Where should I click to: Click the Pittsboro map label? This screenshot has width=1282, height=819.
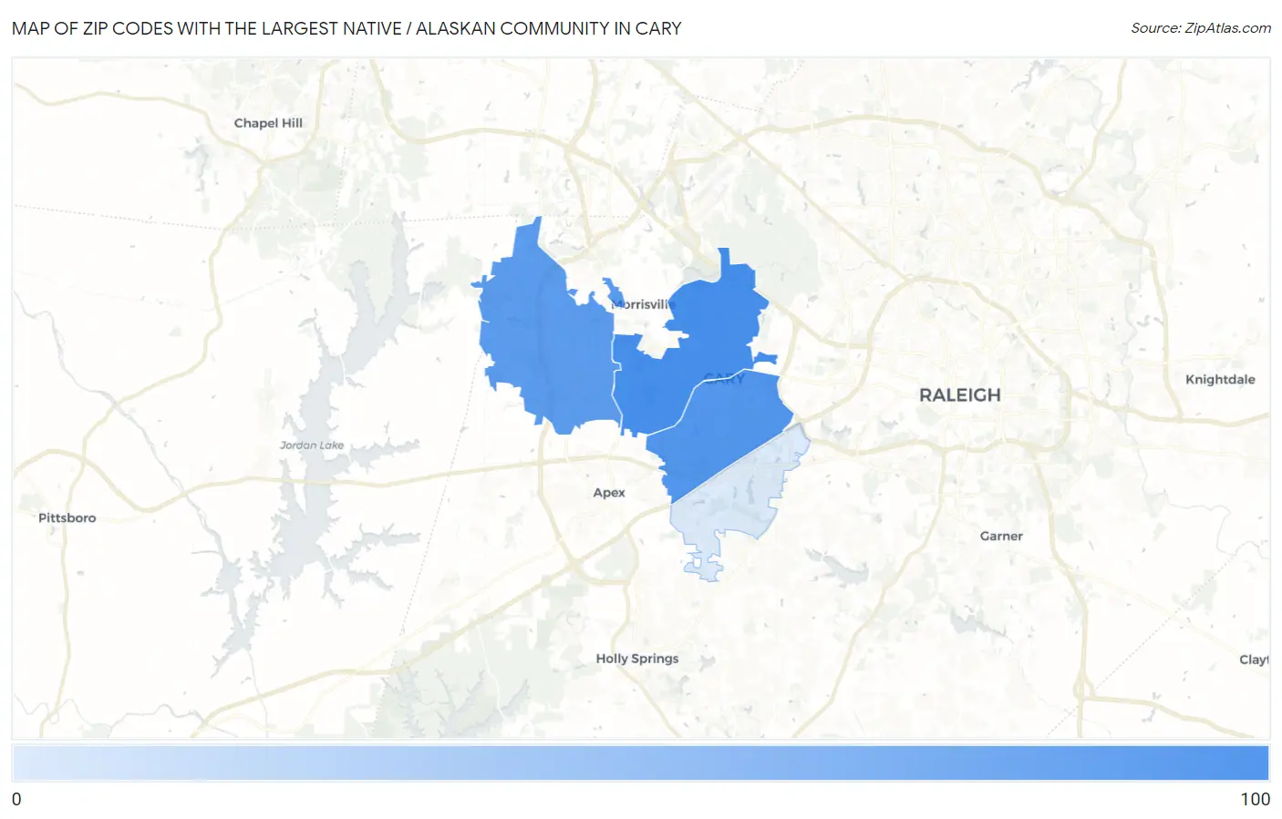click(67, 517)
